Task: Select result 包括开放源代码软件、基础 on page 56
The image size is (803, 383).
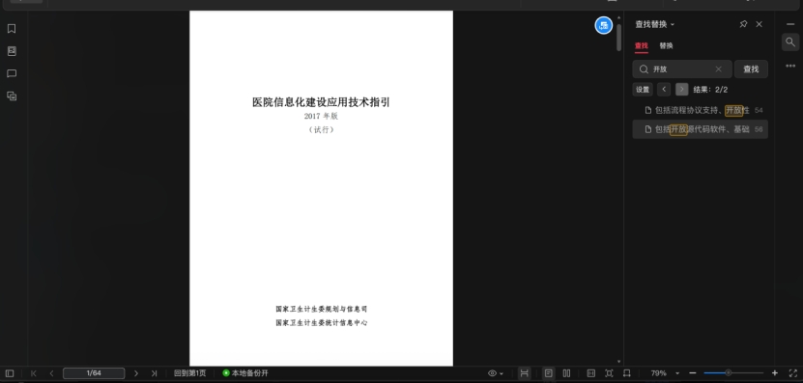Action: 700,129
